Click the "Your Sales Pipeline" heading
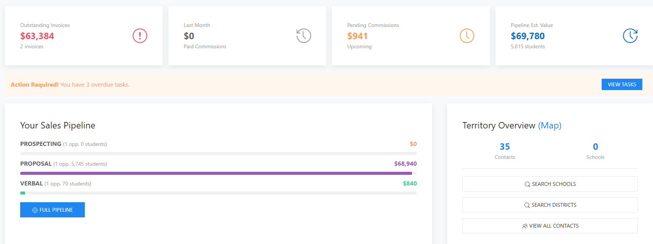 [x=58, y=125]
